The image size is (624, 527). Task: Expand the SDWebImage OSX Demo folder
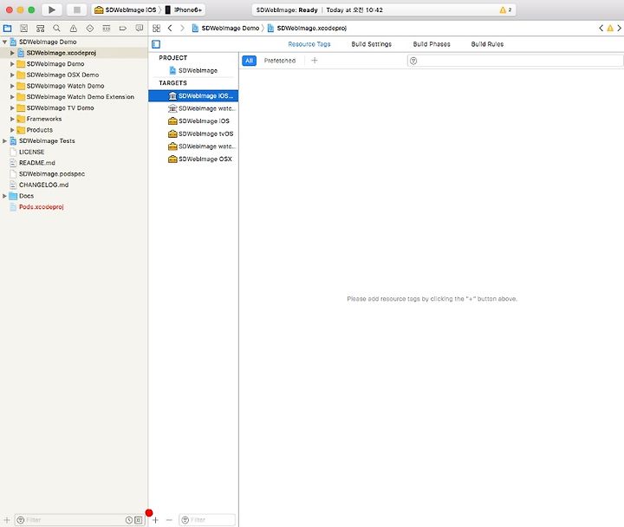coord(12,75)
